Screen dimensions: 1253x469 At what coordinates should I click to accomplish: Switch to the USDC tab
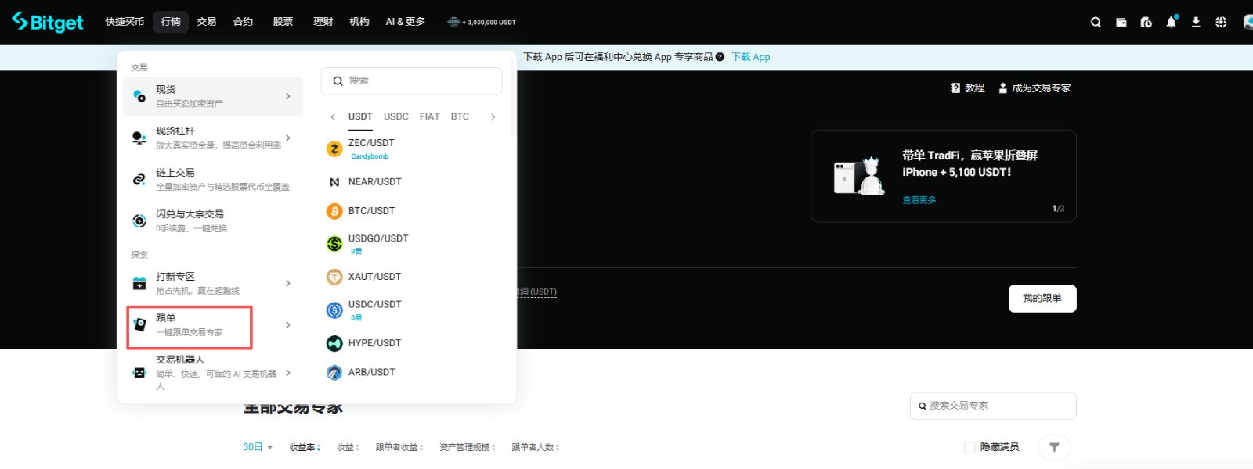(x=396, y=116)
